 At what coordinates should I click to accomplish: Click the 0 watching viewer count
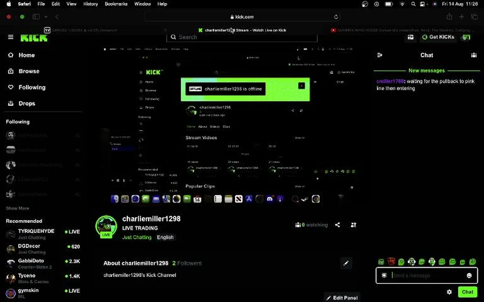coord(312,225)
